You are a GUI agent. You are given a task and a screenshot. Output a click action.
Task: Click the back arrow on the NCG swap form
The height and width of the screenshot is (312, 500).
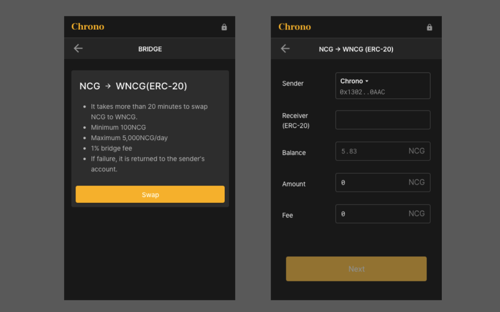pyautogui.click(x=285, y=48)
